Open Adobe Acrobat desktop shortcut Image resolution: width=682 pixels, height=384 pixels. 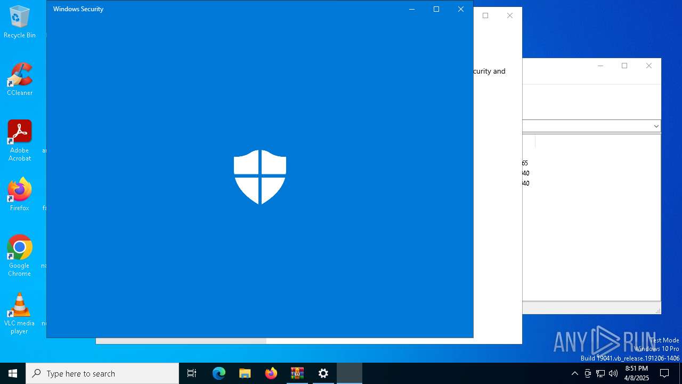click(x=20, y=141)
